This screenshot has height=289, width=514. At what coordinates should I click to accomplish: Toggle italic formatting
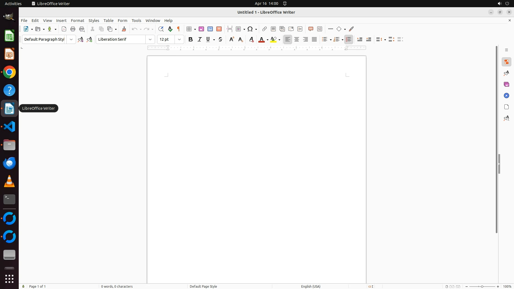pyautogui.click(x=199, y=39)
